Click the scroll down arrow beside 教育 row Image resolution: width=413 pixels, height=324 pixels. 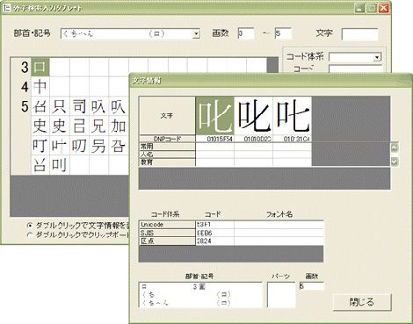[395, 161]
